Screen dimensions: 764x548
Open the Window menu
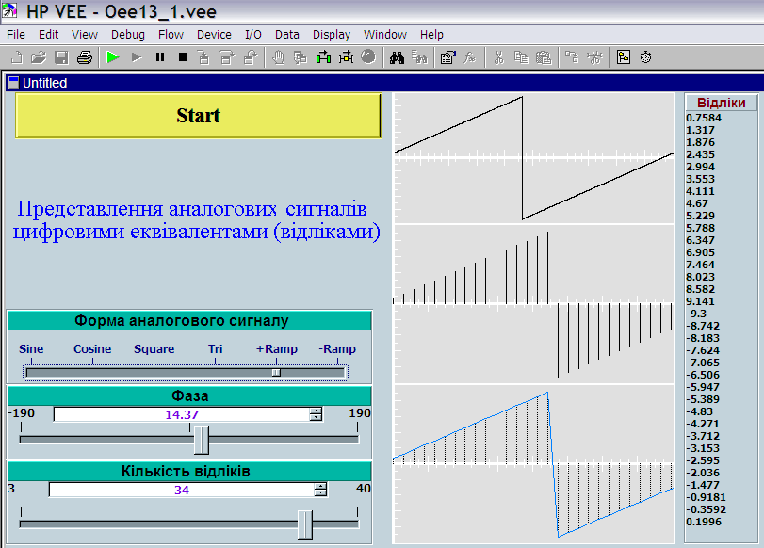pyautogui.click(x=385, y=35)
